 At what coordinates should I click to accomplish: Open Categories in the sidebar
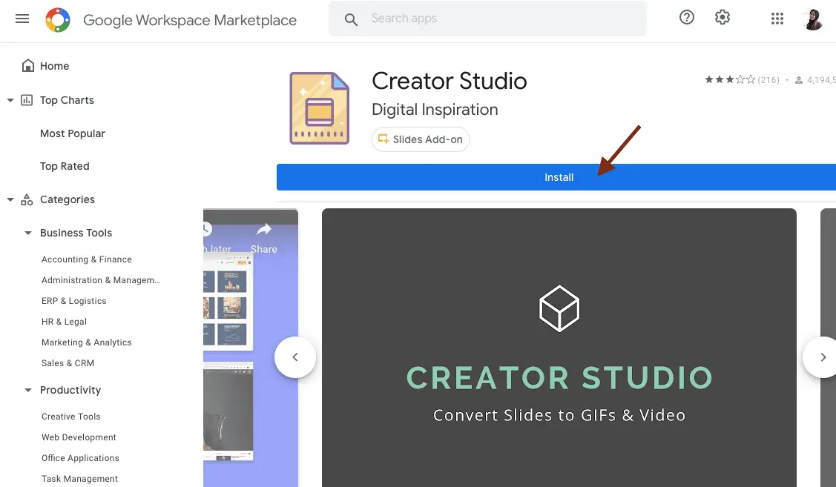click(68, 199)
